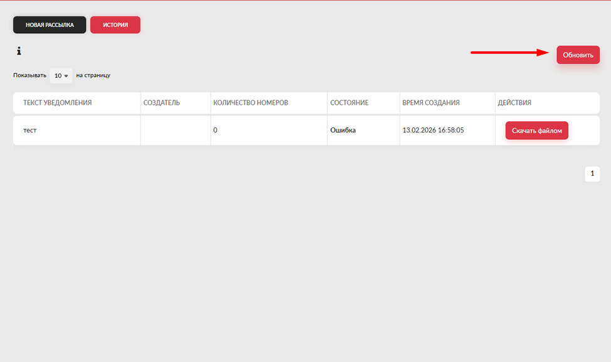611x362 pixels.
Task: Click the Ошибка status in the row
Action: tap(343, 130)
